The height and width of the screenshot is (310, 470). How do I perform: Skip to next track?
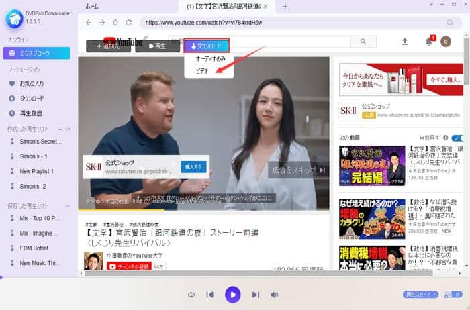coord(255,295)
